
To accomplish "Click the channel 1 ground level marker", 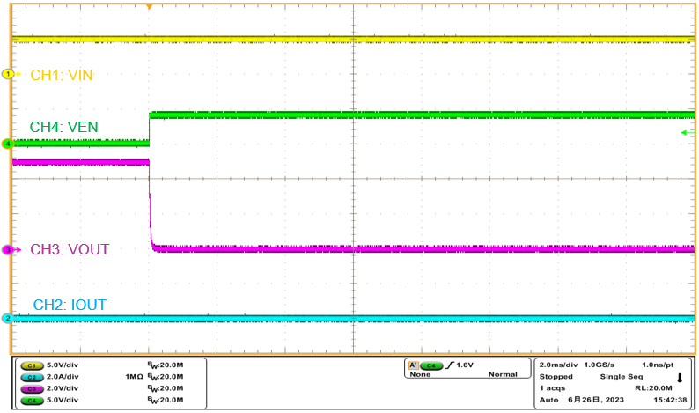I will tap(9, 75).
